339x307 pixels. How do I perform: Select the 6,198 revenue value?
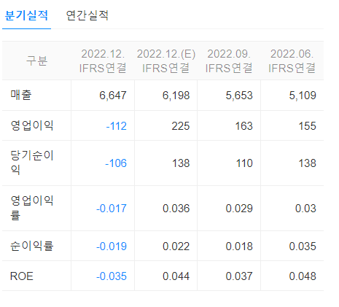176,96
